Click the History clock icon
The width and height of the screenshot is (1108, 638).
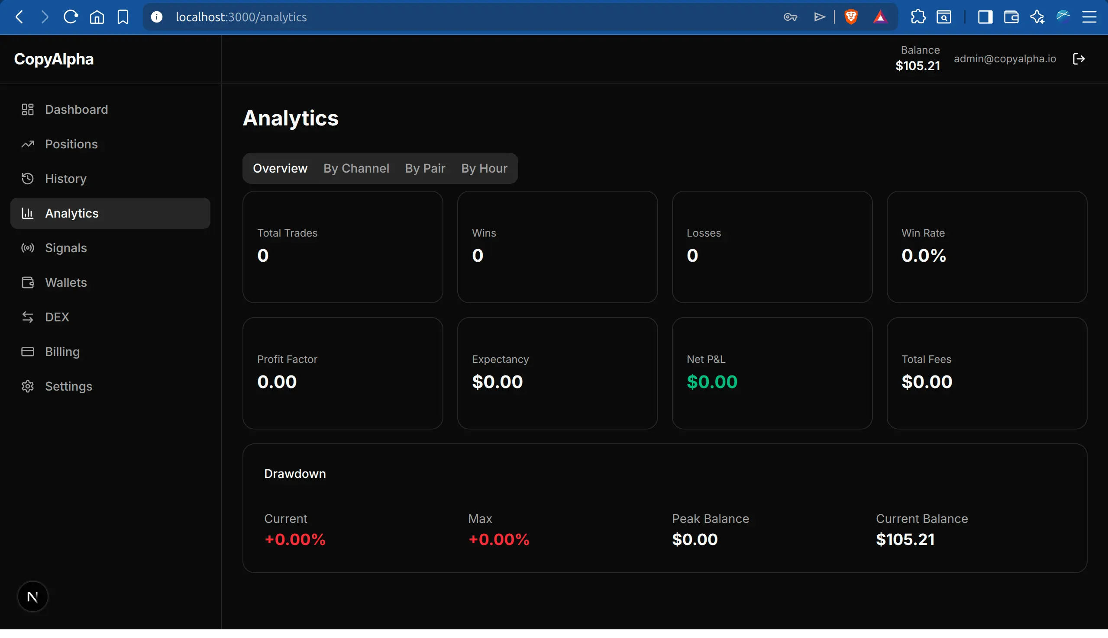click(x=28, y=178)
